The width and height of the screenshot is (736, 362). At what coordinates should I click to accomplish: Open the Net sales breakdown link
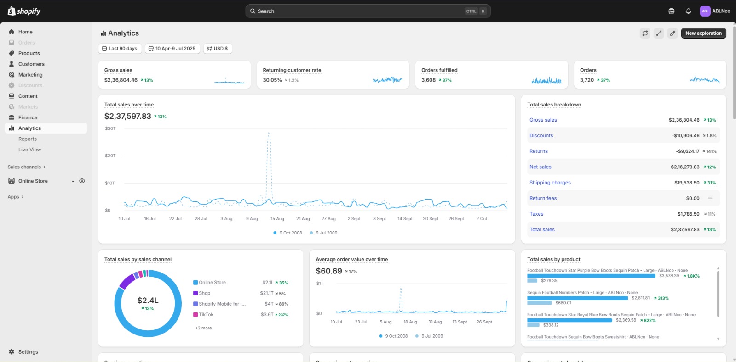click(x=540, y=167)
